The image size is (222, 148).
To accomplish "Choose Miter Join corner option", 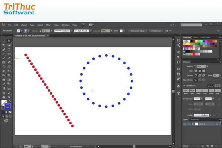I will [196, 75].
